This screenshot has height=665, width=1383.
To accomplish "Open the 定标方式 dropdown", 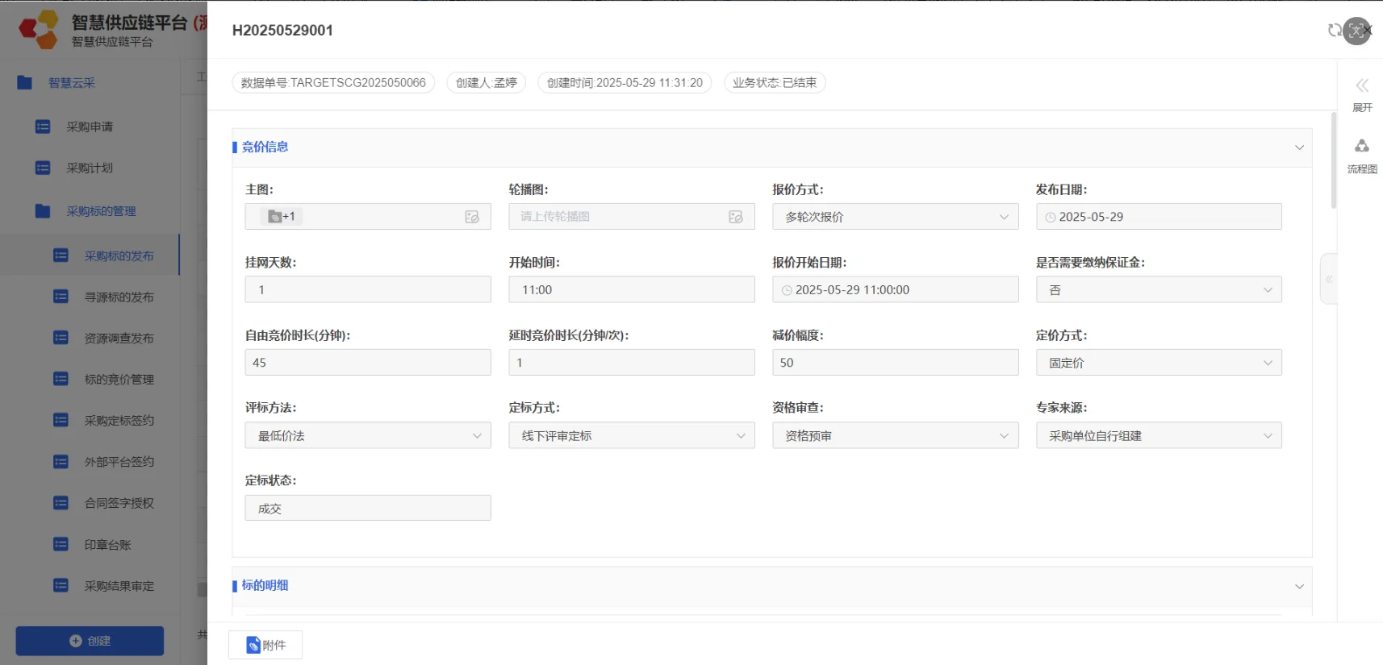I will [x=632, y=435].
